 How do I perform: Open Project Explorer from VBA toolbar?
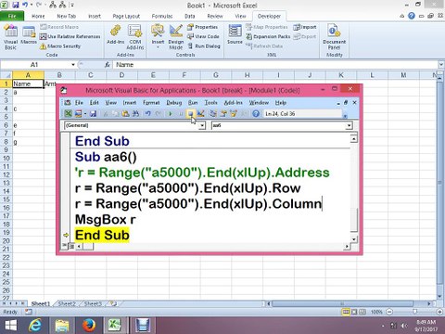pyautogui.click(x=213, y=114)
